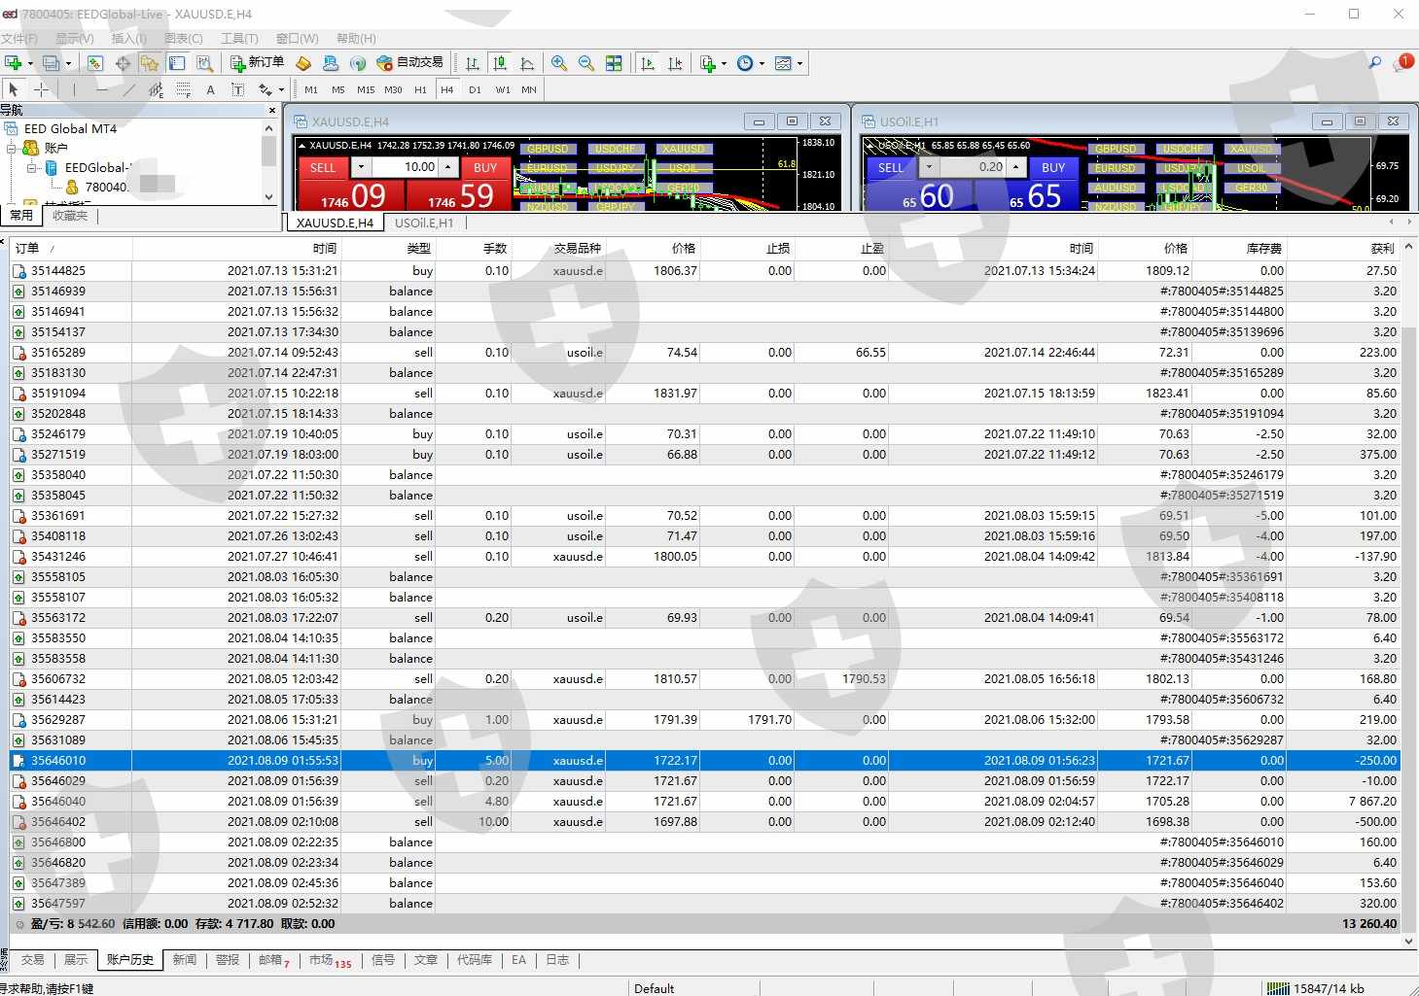Viewport: 1419px width, 996px height.
Task: Click the tile windows grid icon
Action: click(614, 63)
